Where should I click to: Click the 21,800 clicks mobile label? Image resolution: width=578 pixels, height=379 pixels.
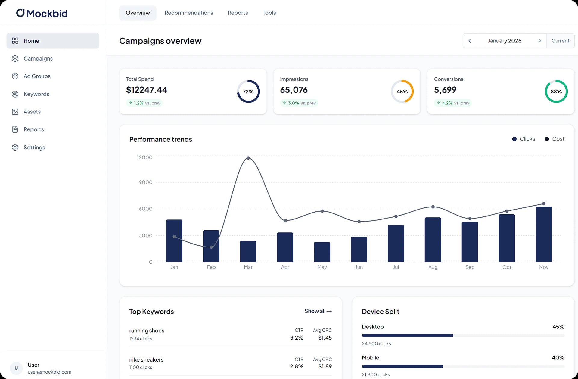(376, 375)
